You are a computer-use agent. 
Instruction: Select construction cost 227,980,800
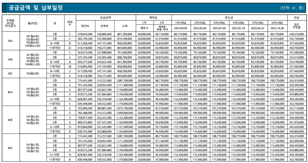(104, 53)
